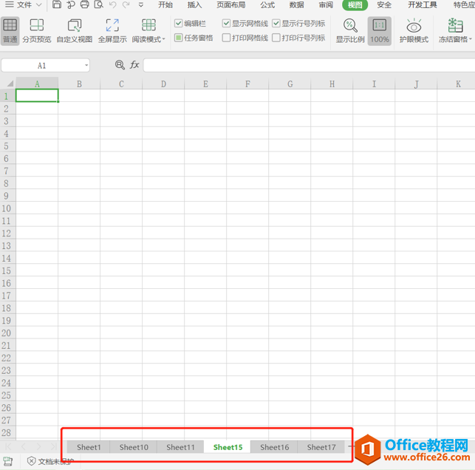Switch to Sheet11 tab
Image resolution: width=475 pixels, height=470 pixels.
pyautogui.click(x=180, y=447)
